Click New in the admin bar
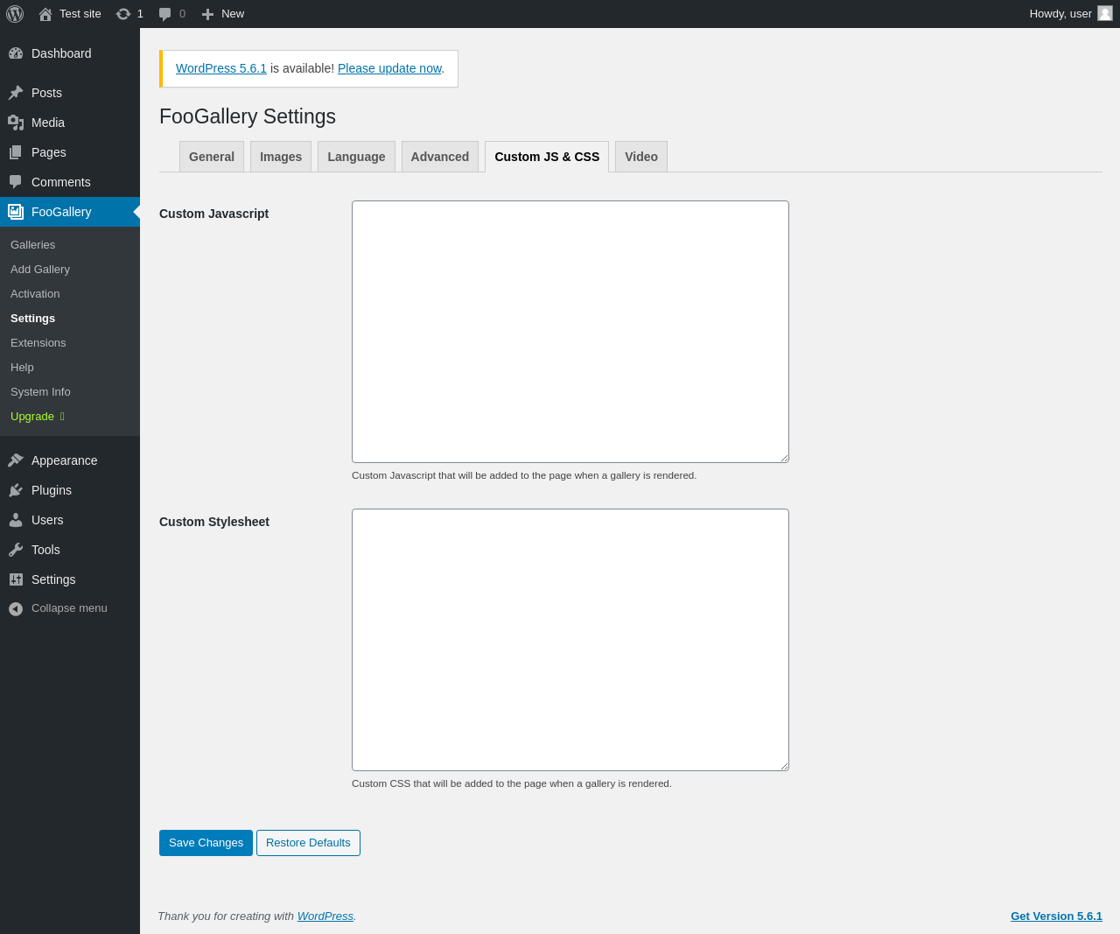This screenshot has width=1120, height=934. [x=223, y=14]
